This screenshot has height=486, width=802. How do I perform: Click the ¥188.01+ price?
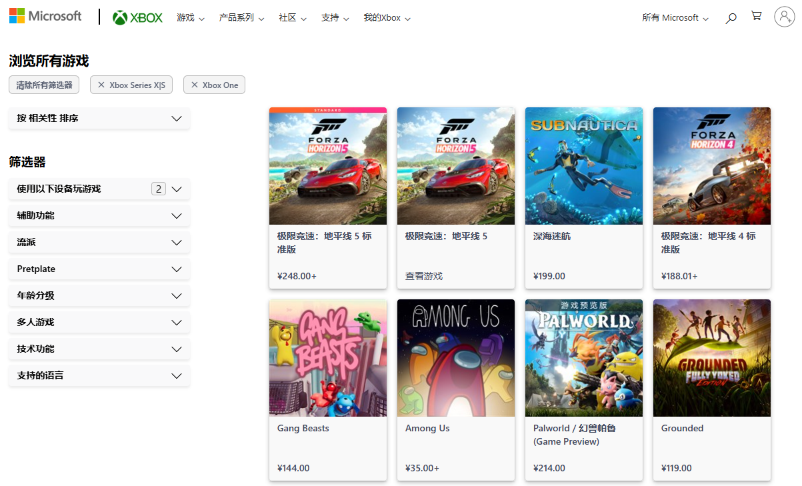pos(679,276)
